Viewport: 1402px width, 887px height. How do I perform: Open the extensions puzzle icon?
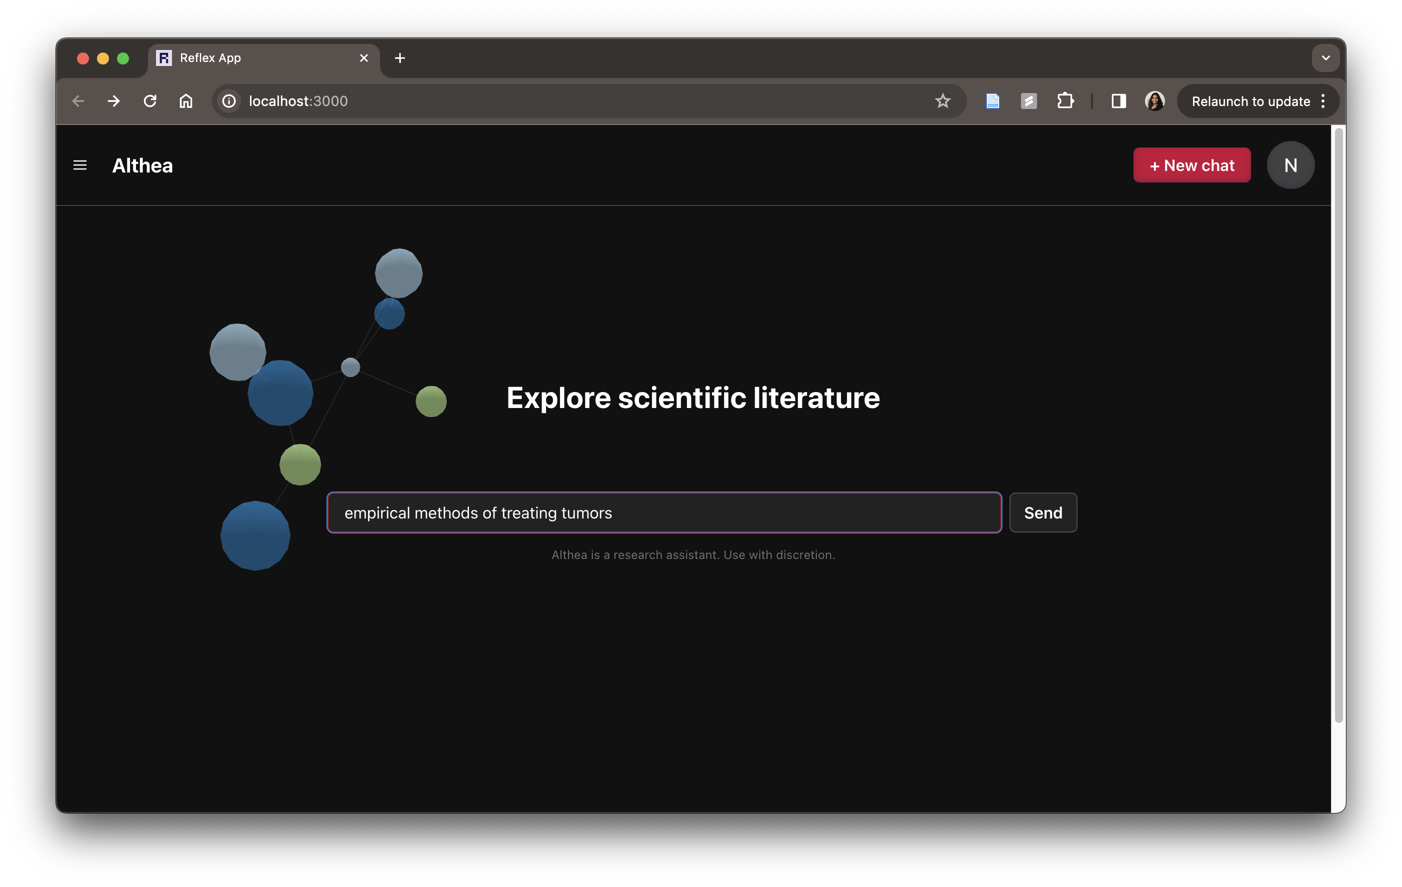coord(1065,101)
